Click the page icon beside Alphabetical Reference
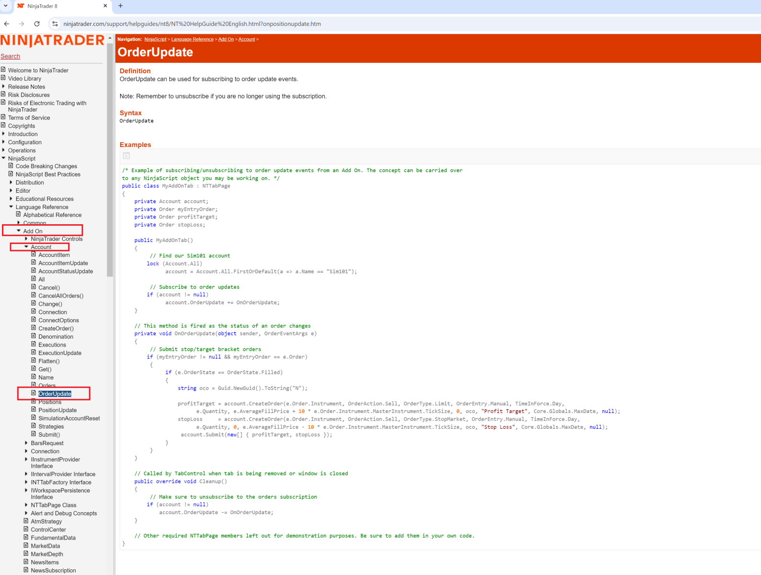This screenshot has width=761, height=575. click(x=19, y=215)
